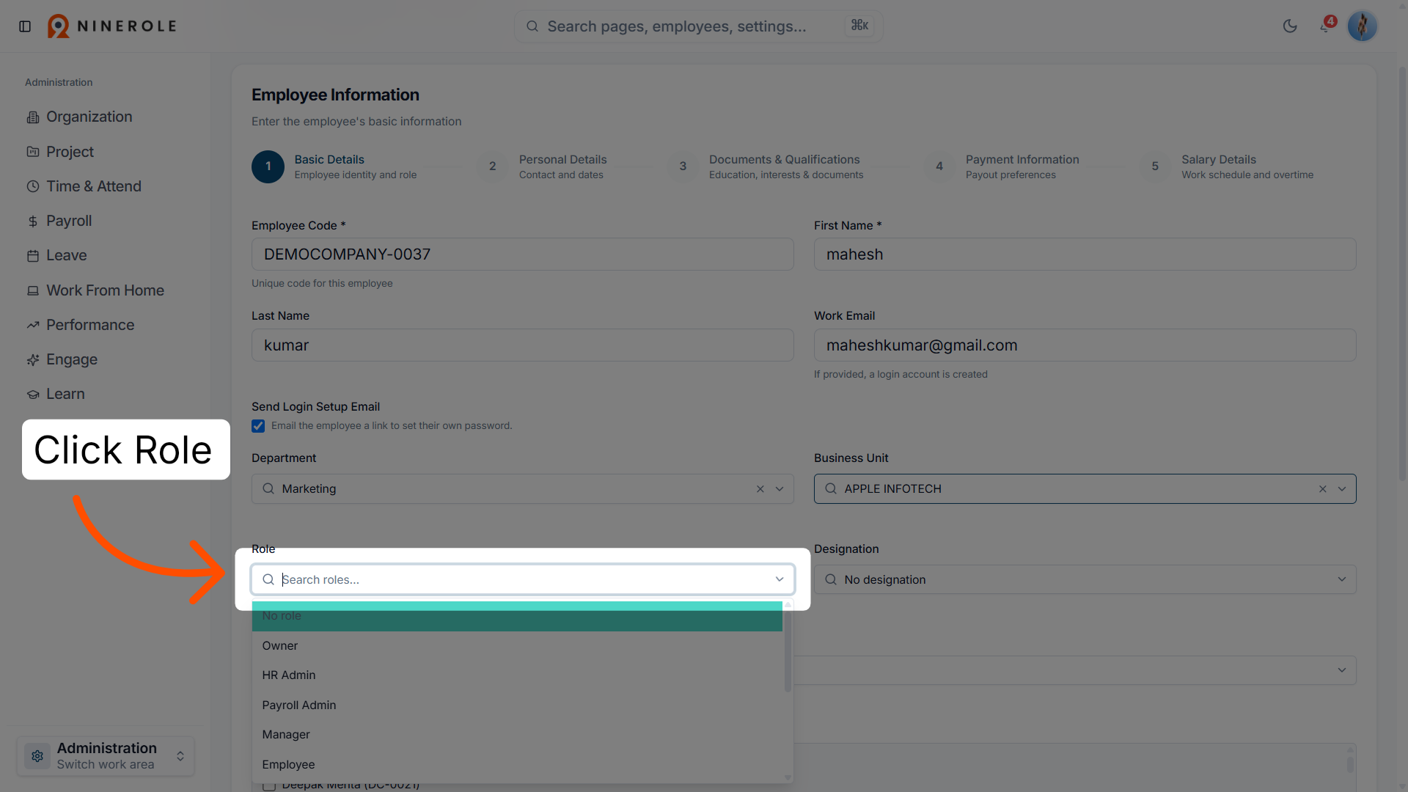Switch to dark mode moon icon
The image size is (1408, 792).
click(1290, 26)
